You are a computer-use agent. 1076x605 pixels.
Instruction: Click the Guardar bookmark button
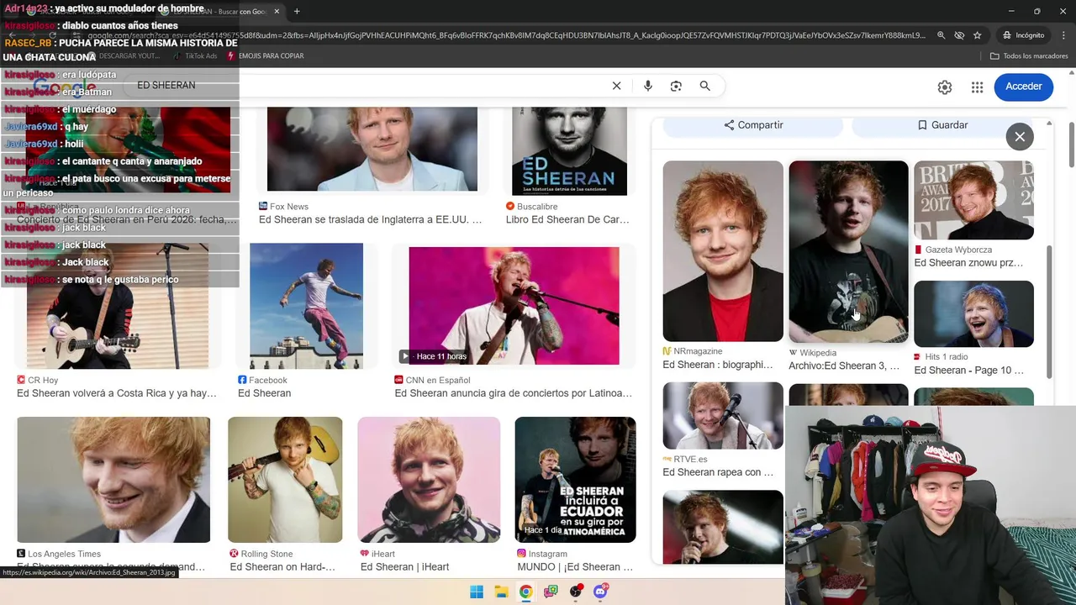[x=942, y=124]
